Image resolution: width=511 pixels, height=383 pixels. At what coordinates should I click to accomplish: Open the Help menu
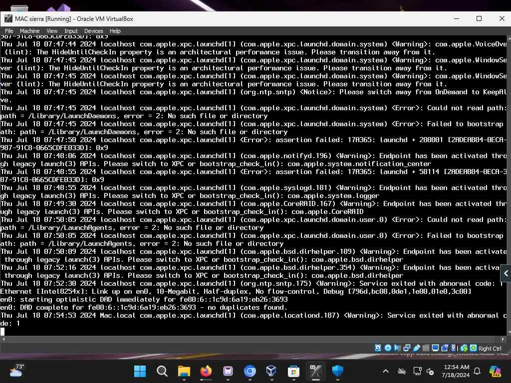[x=115, y=31]
